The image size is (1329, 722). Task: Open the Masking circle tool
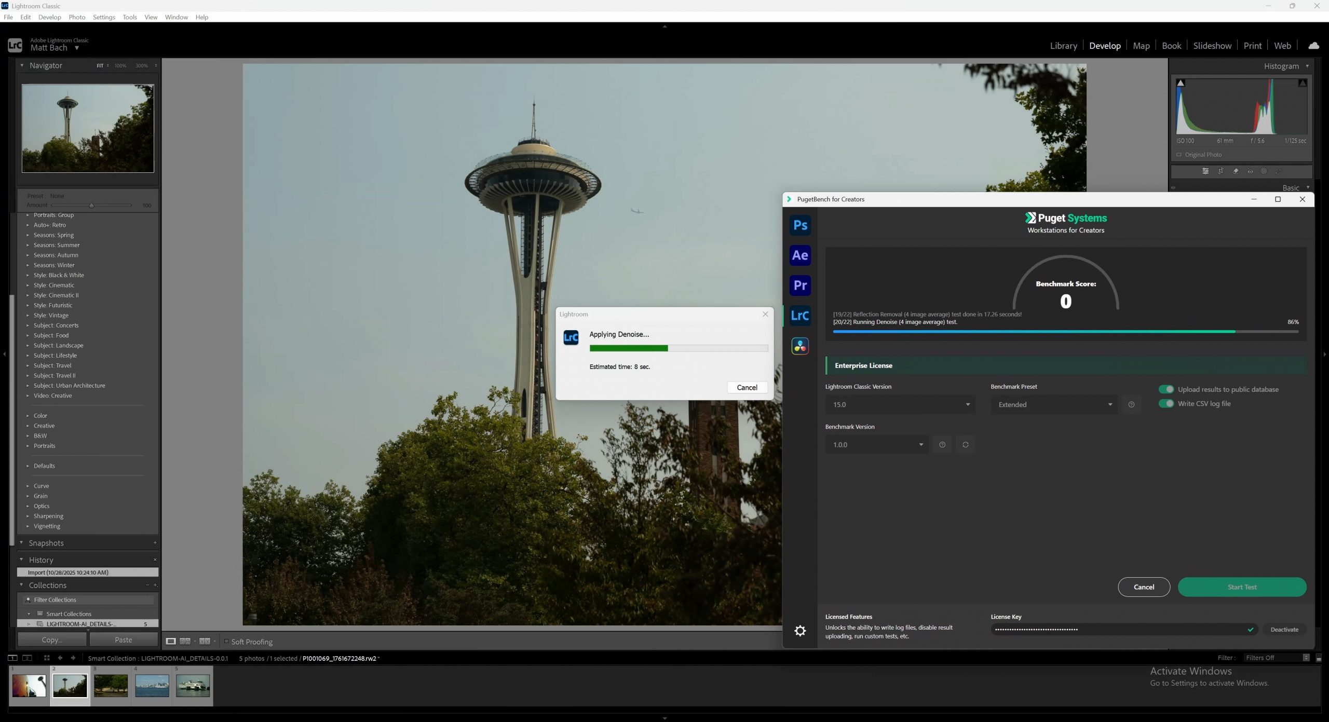(x=1264, y=171)
